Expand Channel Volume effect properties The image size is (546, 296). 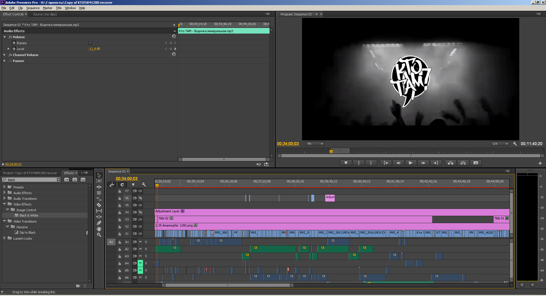[5, 55]
